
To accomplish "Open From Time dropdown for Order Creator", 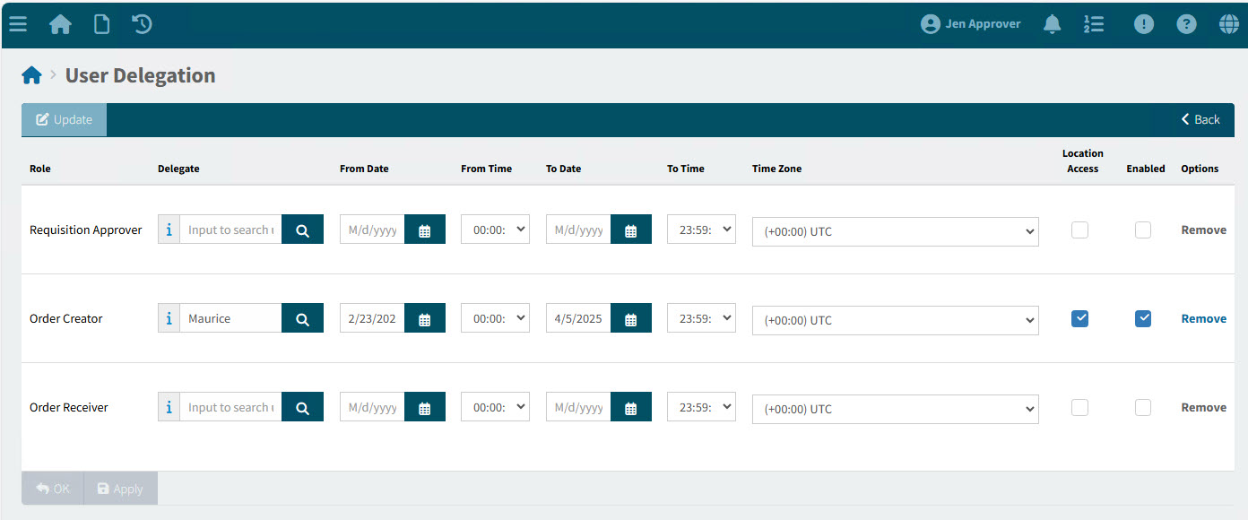I will coord(495,318).
